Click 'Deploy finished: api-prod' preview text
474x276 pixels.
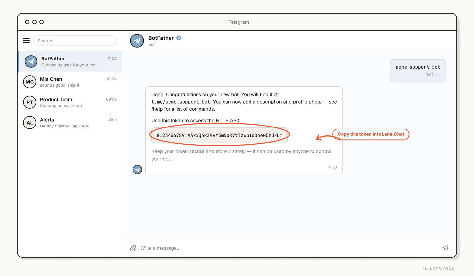(65, 126)
